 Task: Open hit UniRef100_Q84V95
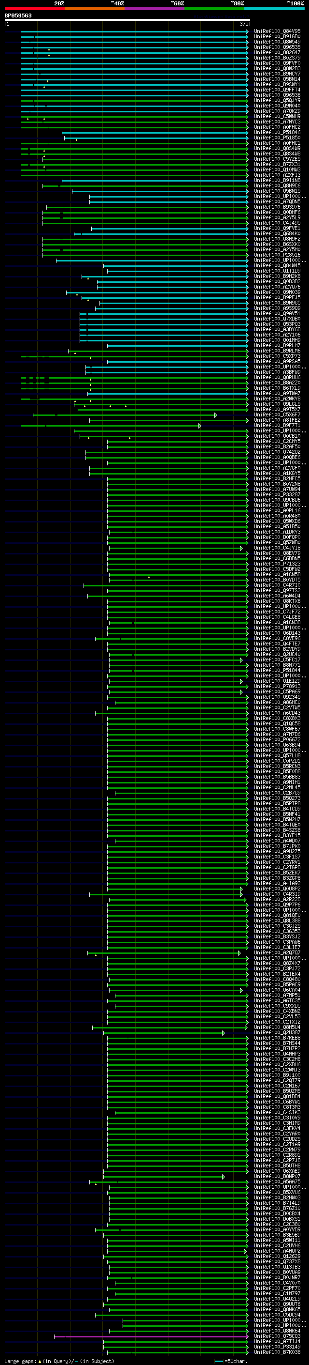pyautogui.click(x=277, y=31)
